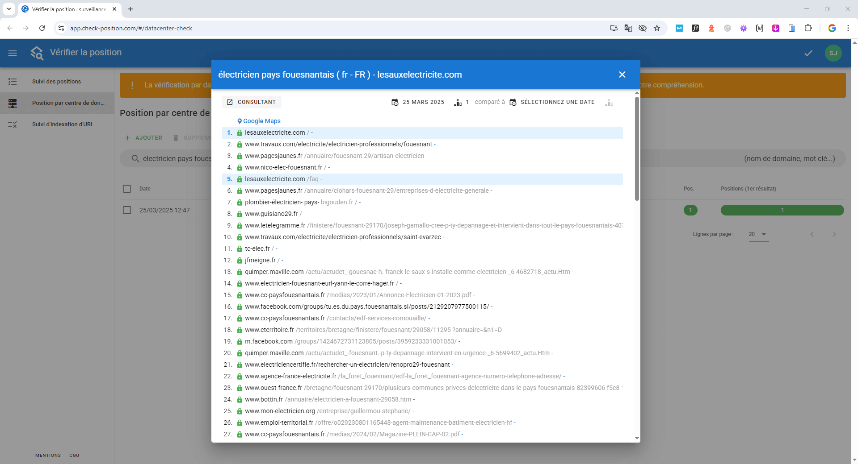Image resolution: width=858 pixels, height=464 pixels.
Task: Go to previous page with left chevron
Action: point(812,234)
